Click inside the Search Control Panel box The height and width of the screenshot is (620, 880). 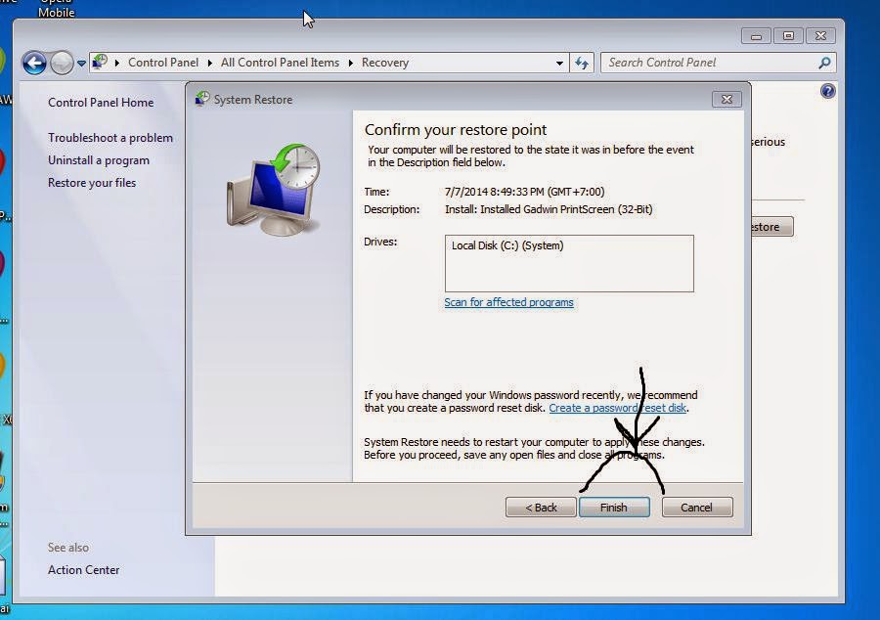click(704, 63)
